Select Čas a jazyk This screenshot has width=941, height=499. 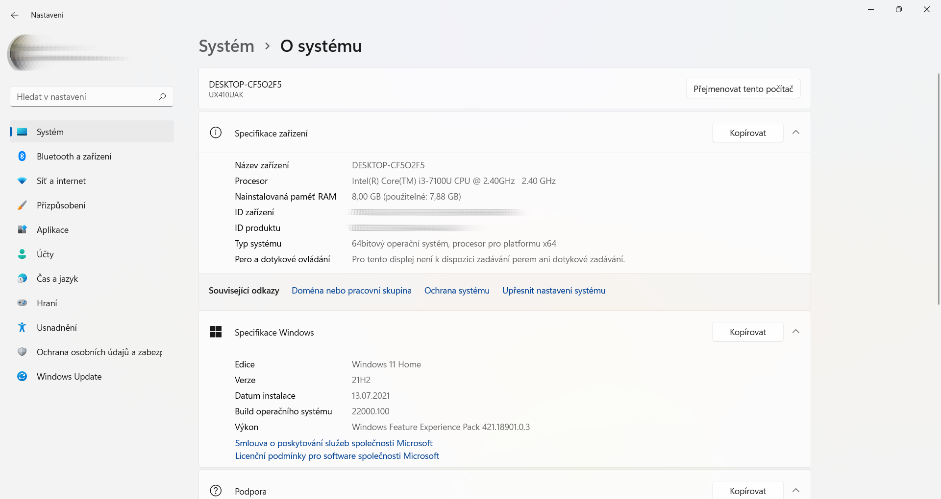click(x=92, y=278)
